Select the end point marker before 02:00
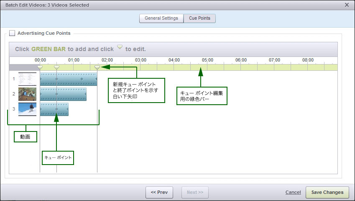Image resolution: width=355 pixels, height=201 pixels. click(97, 67)
